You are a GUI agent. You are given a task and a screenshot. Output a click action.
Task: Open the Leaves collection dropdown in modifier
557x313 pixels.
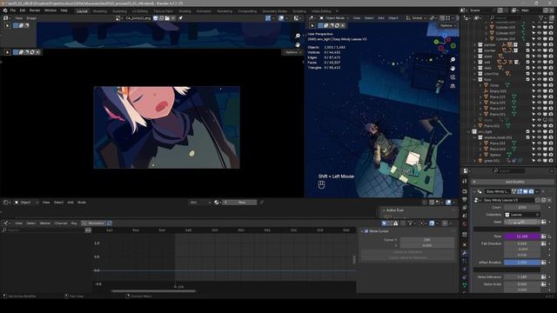coord(522,215)
